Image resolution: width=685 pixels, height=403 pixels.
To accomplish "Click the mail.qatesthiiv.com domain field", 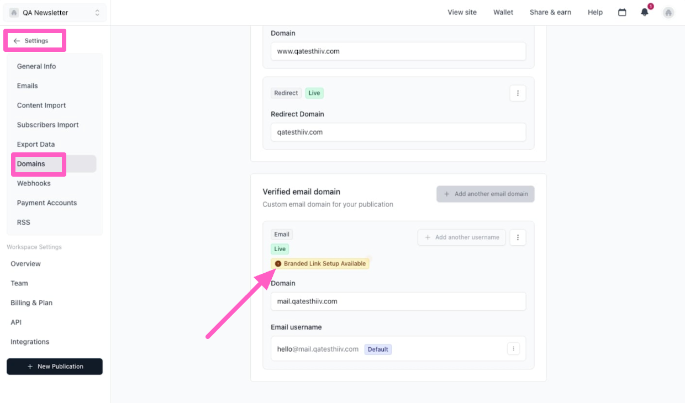I will click(398, 301).
